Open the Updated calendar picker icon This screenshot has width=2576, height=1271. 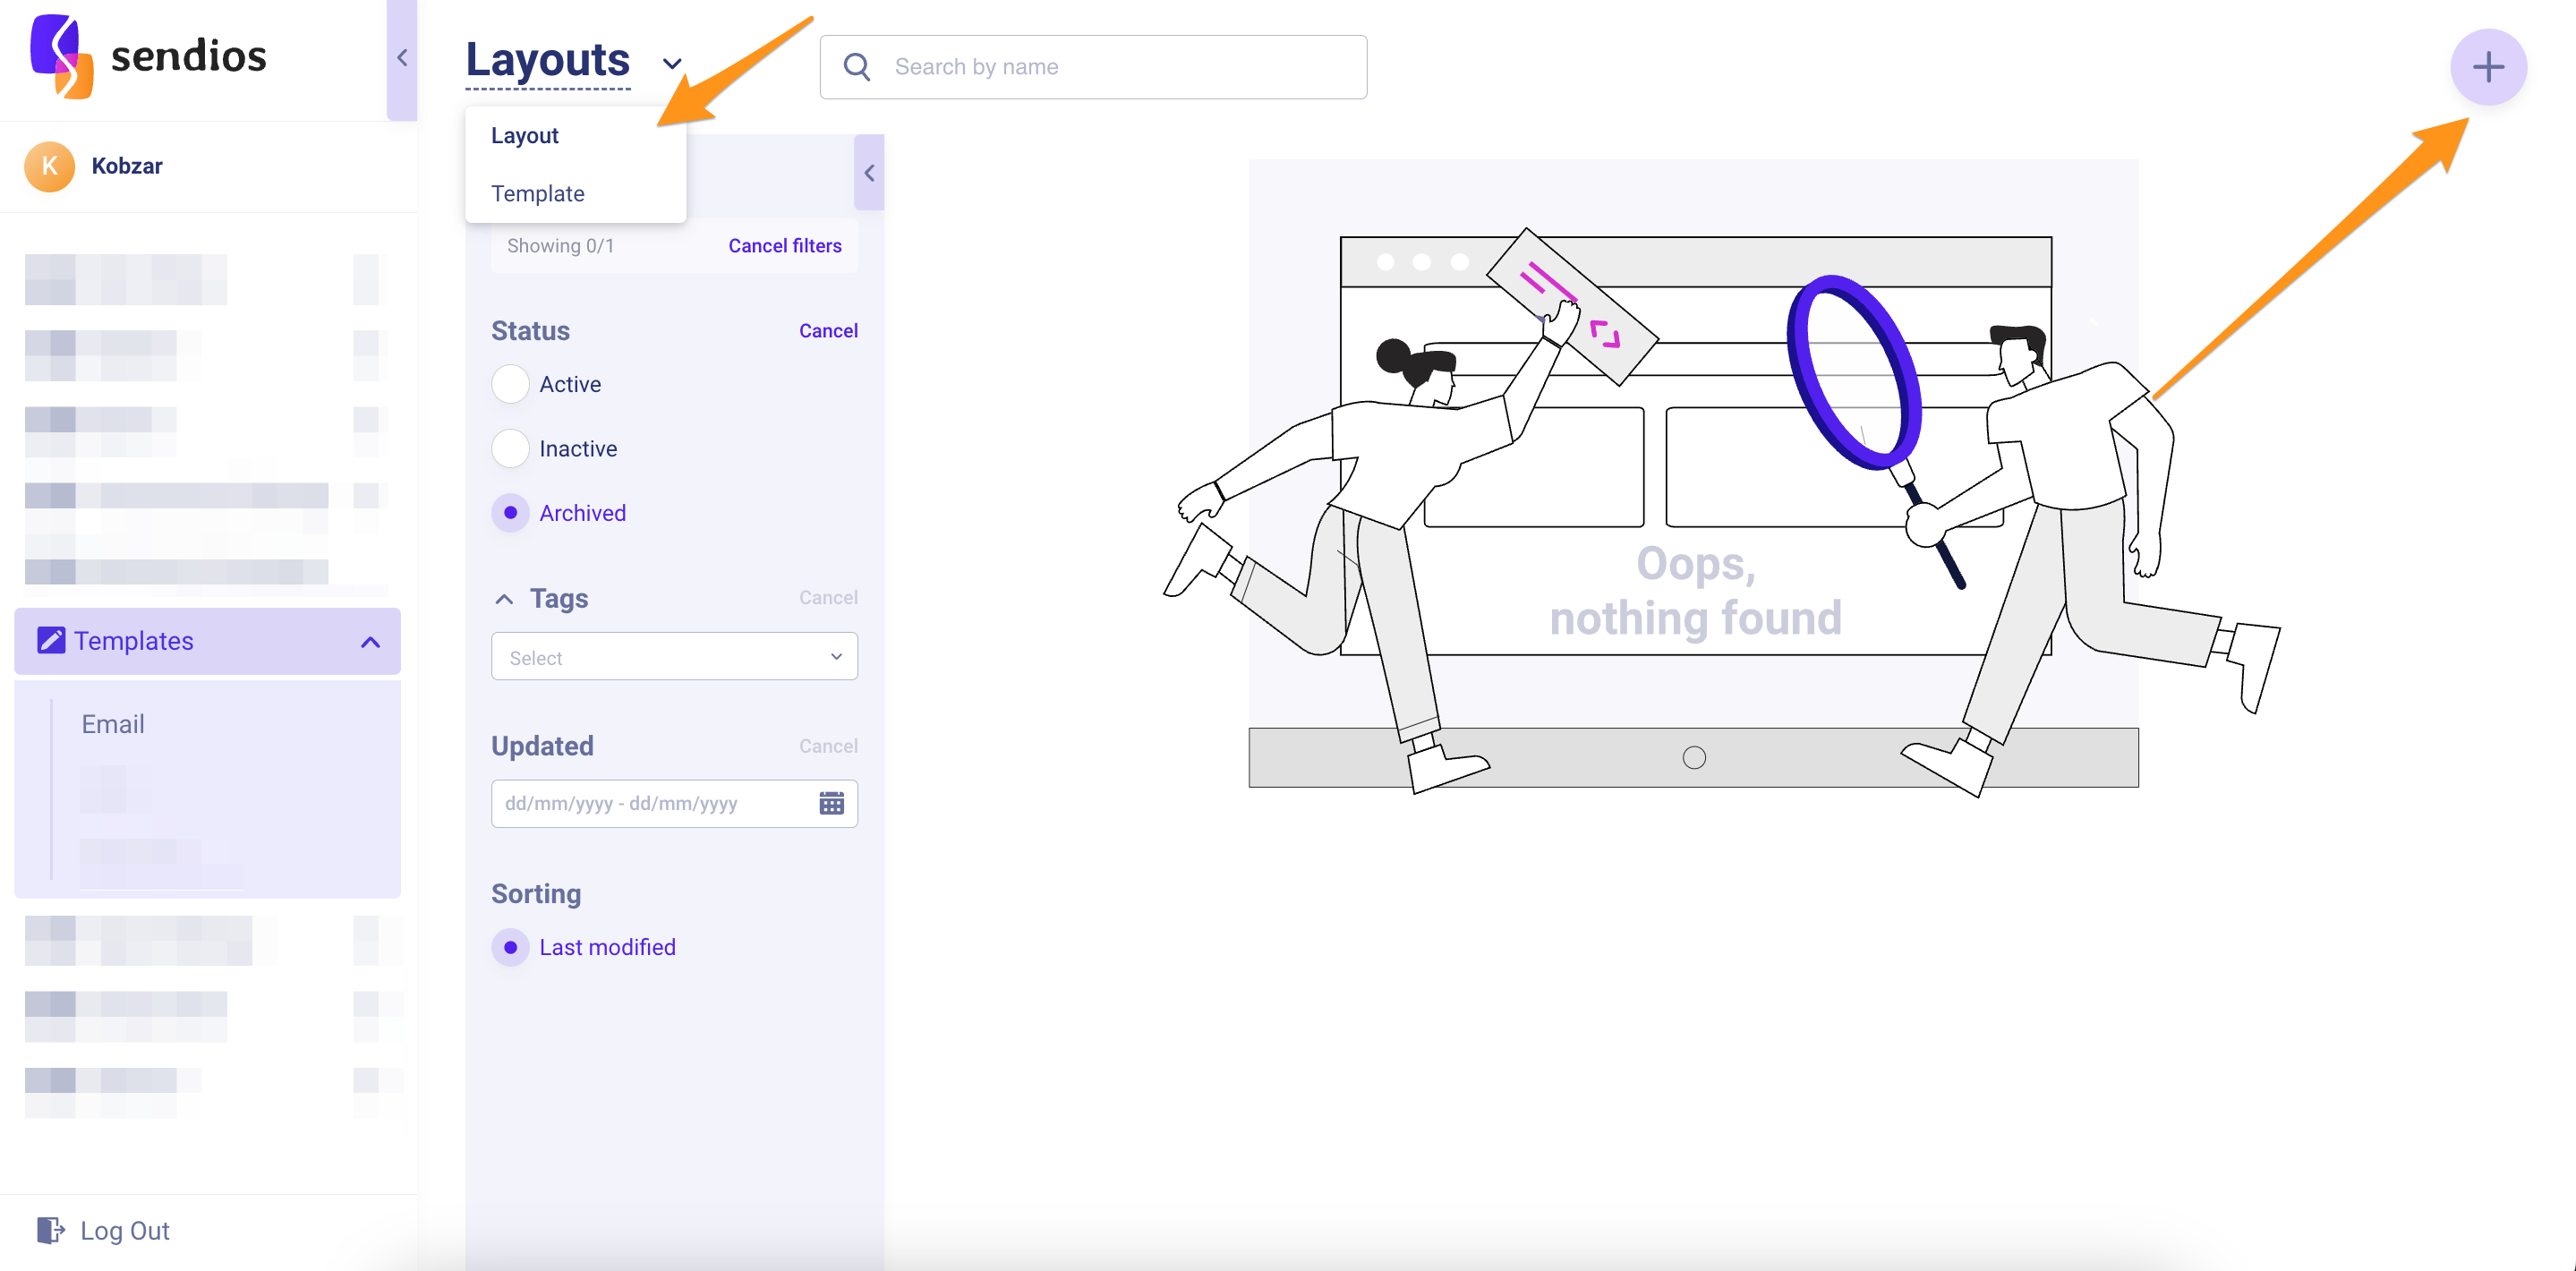pos(831,803)
